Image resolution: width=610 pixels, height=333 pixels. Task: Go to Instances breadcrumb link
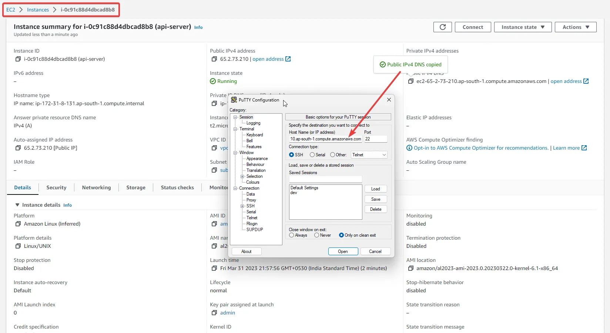tap(38, 10)
